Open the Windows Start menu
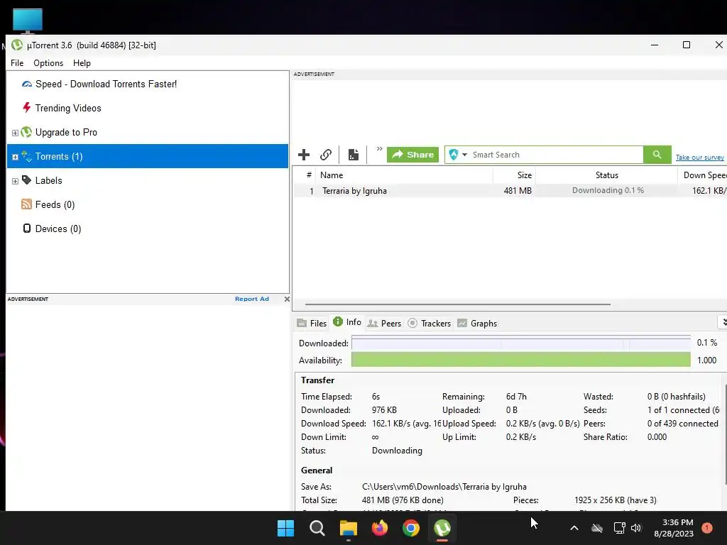 tap(285, 528)
